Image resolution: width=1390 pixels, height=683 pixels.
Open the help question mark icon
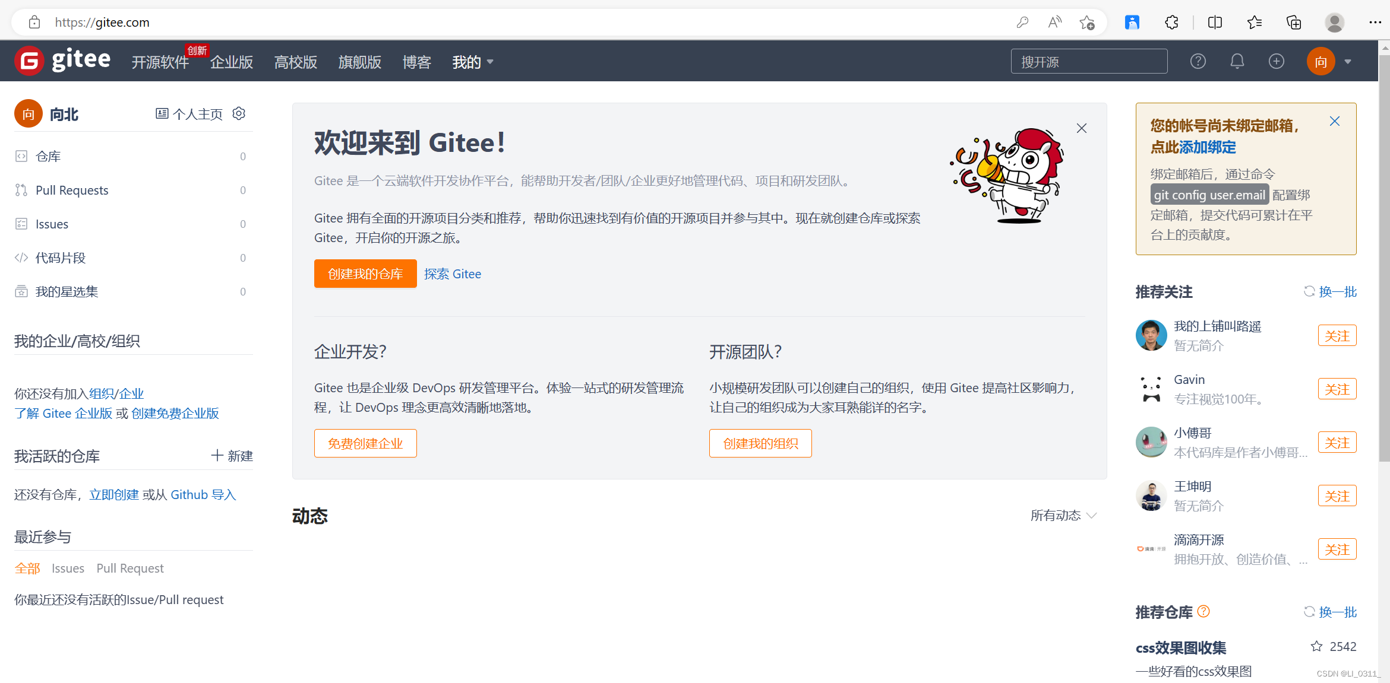[x=1198, y=61]
